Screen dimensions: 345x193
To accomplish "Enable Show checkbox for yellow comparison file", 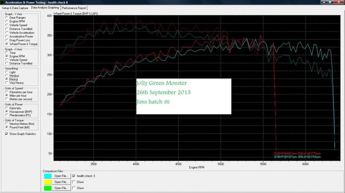I will coord(74,182).
